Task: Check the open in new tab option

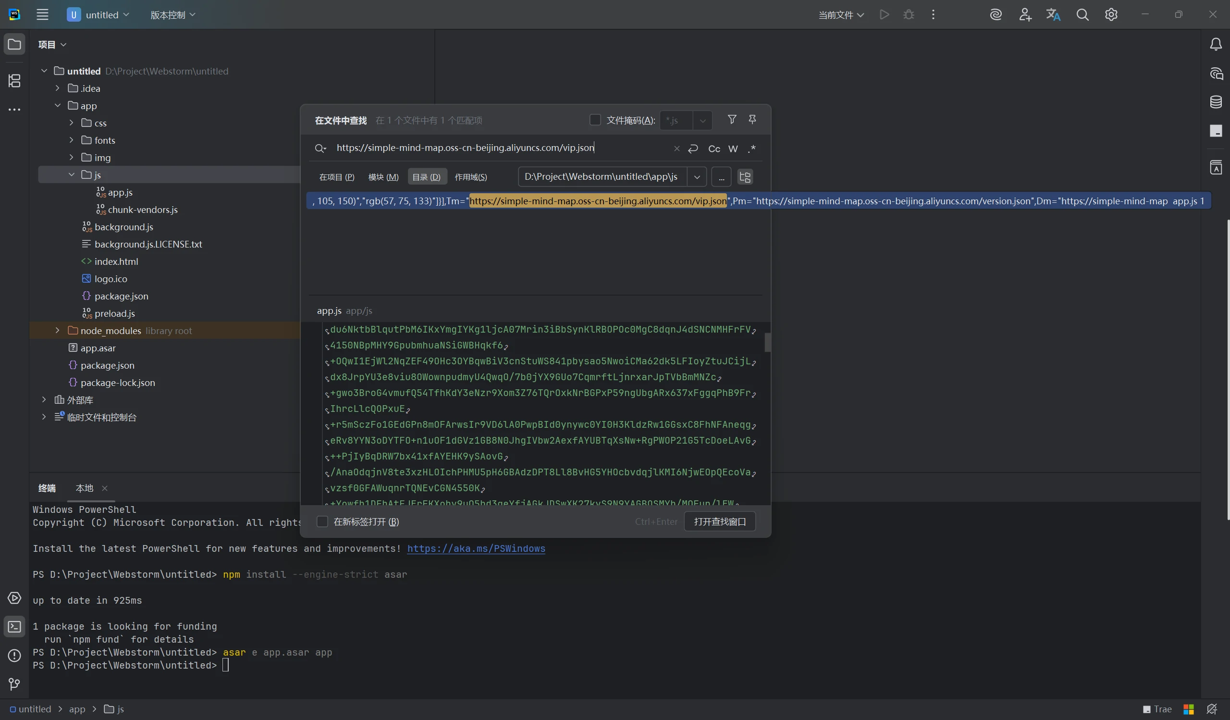Action: (x=322, y=522)
